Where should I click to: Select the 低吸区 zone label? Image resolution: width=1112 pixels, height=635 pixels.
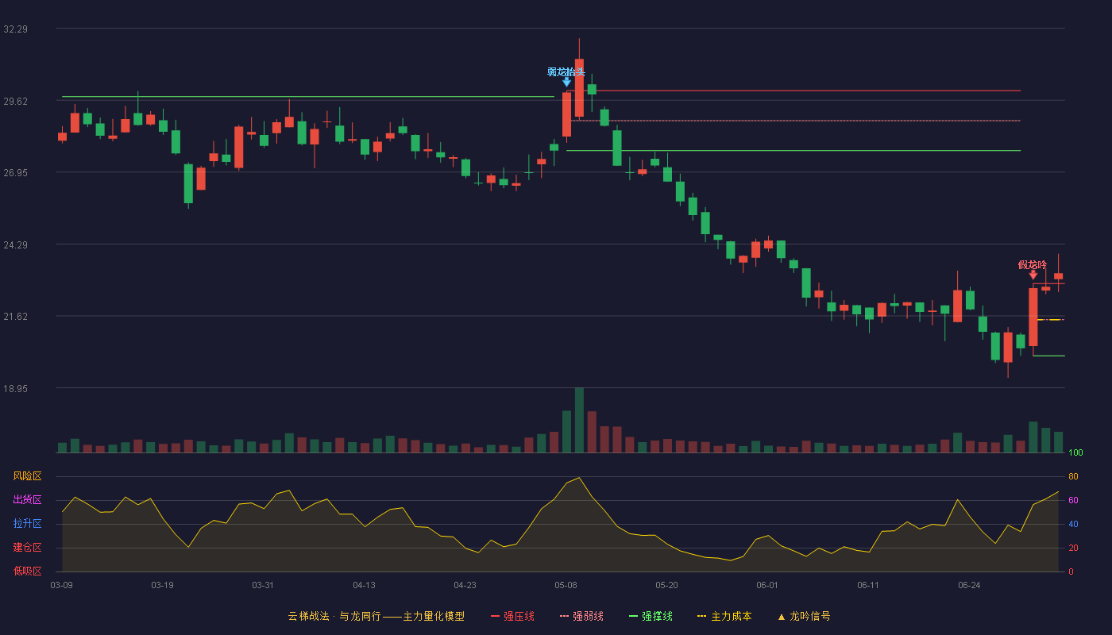tap(28, 571)
